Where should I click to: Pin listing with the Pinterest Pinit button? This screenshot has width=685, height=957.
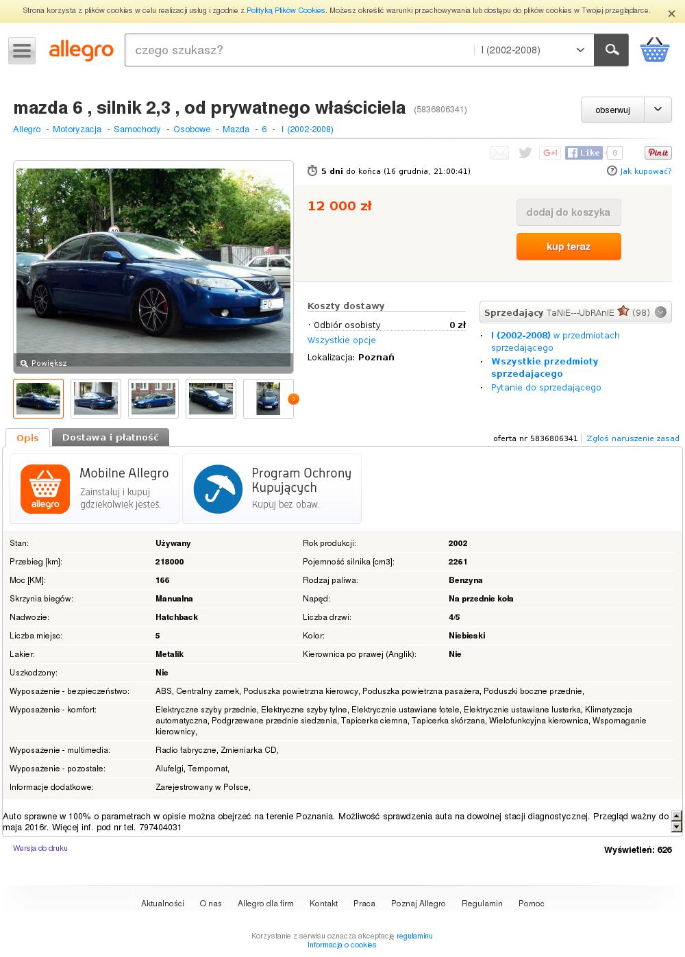point(658,153)
